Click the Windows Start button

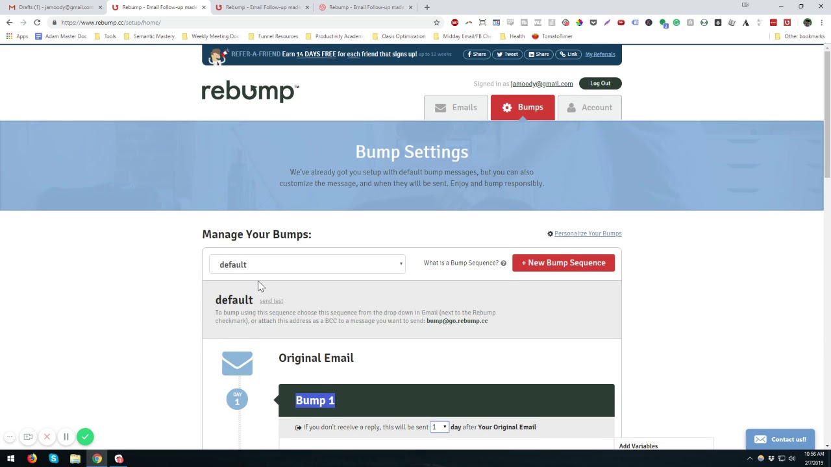(10, 459)
